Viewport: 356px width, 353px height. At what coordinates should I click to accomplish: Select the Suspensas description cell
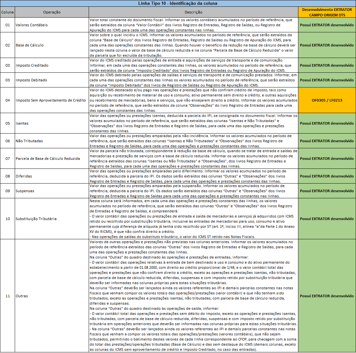click(193, 191)
